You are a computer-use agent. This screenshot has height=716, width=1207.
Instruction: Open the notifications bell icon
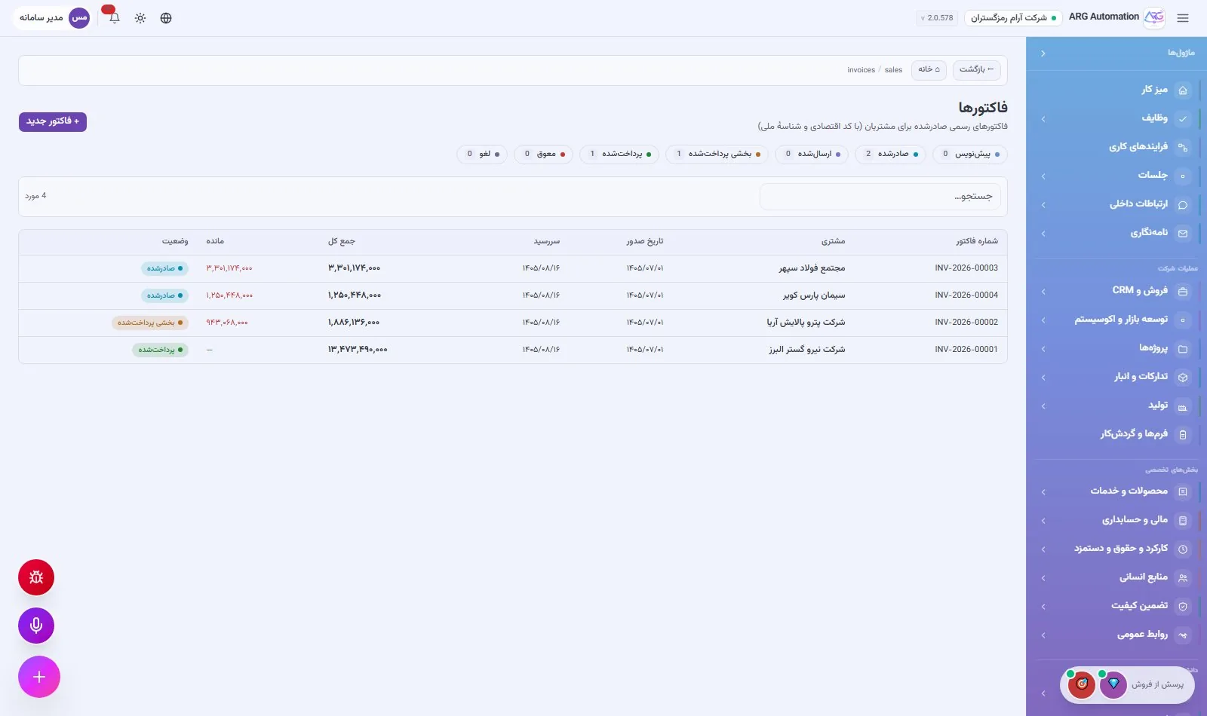coord(115,17)
